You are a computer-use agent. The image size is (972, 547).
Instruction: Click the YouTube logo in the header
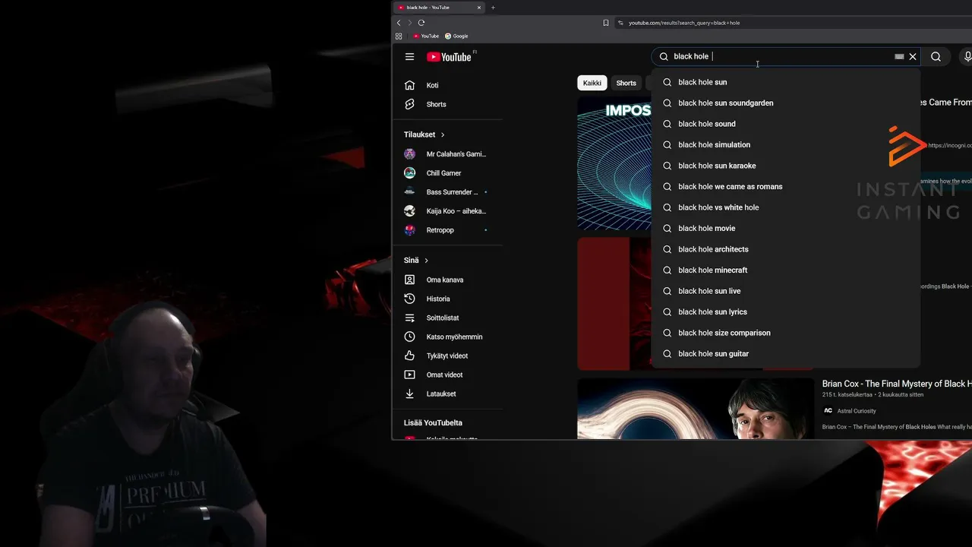coord(449,57)
